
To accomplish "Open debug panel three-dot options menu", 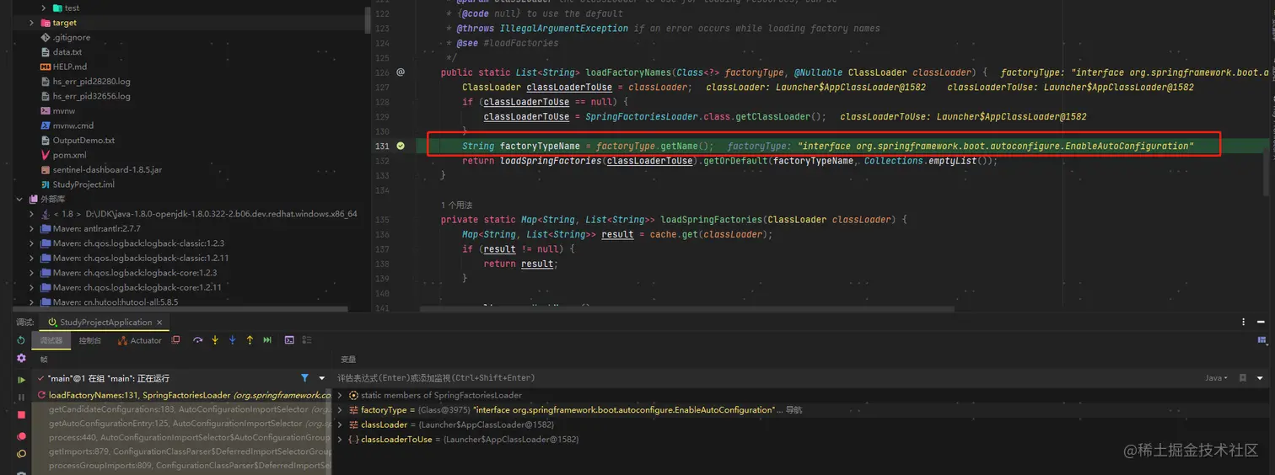I will tap(1243, 322).
